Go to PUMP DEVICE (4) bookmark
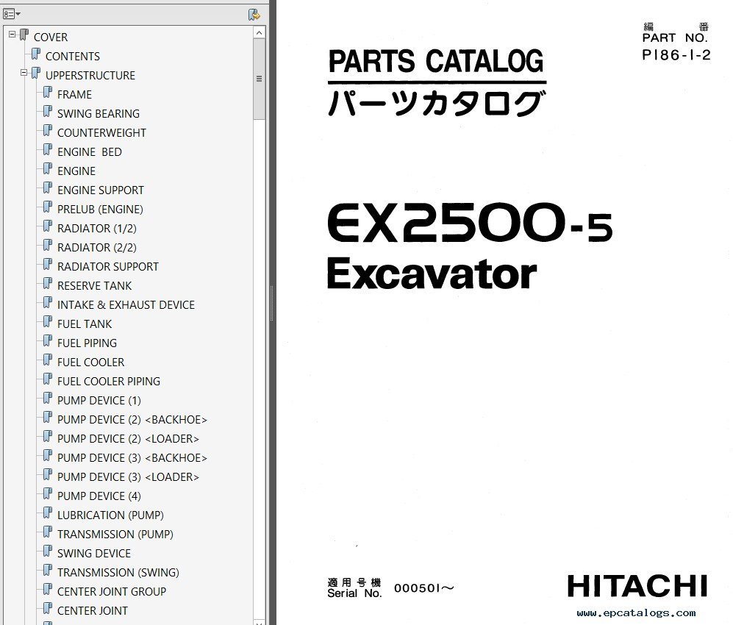This screenshot has height=625, width=733. [x=99, y=496]
